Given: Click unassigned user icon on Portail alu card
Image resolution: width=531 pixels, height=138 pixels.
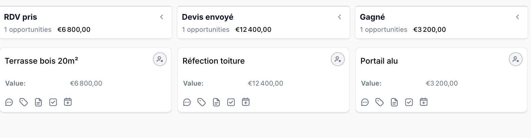Looking at the screenshot, I should (x=516, y=59).
